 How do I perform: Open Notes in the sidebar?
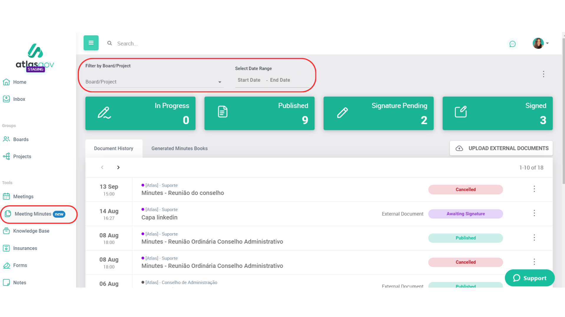[x=19, y=283]
